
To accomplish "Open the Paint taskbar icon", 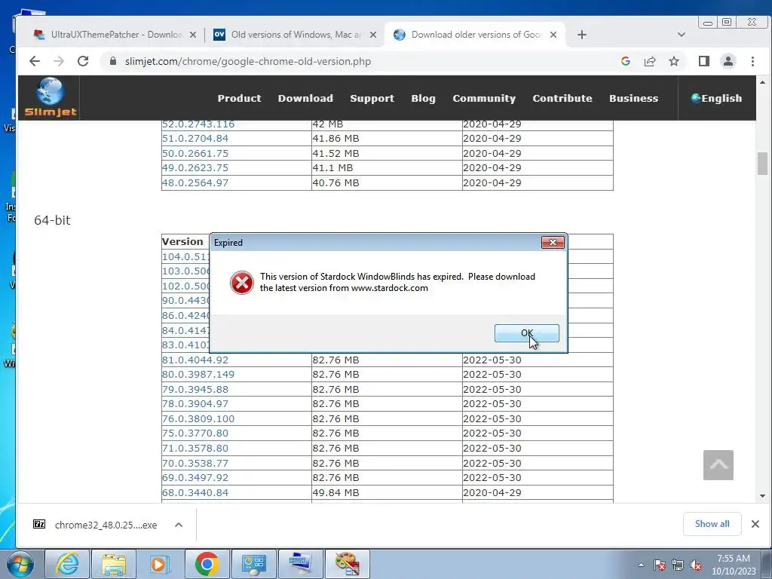I will pos(347,564).
